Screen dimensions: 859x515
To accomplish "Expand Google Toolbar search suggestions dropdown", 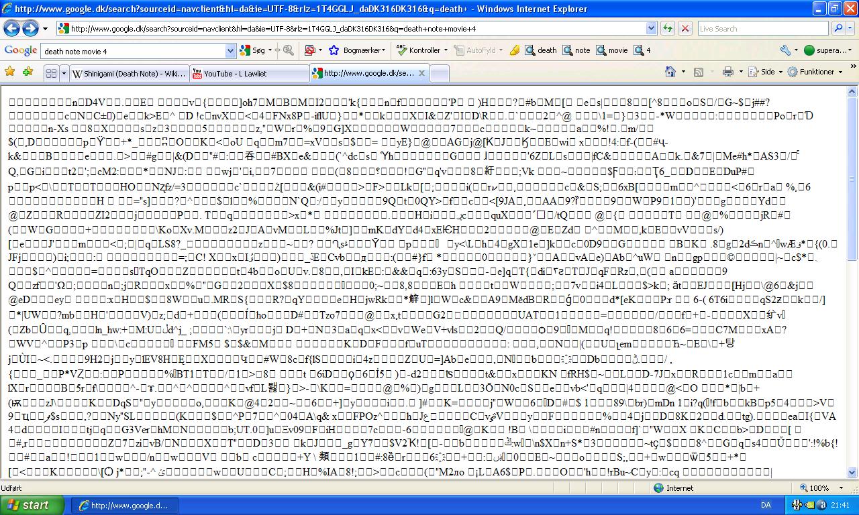I will click(231, 51).
